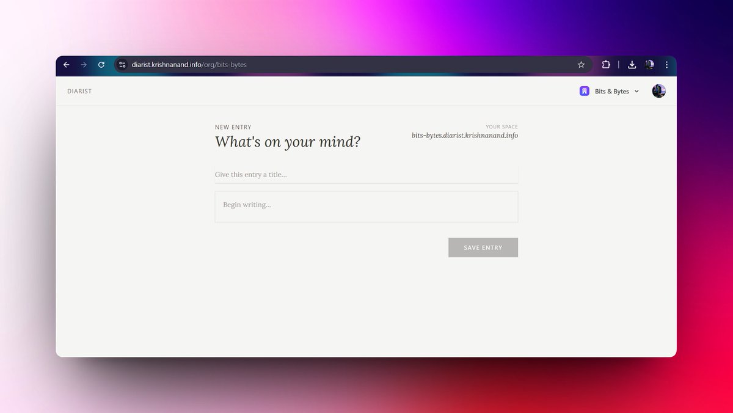Open the browser extensions puzzle icon
The image size is (733, 413).
[606, 65]
